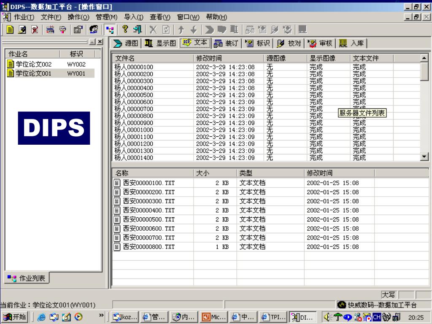Screen dimensions: 432x324
Task: Switch to the 审核 tab
Action: click(x=320, y=43)
